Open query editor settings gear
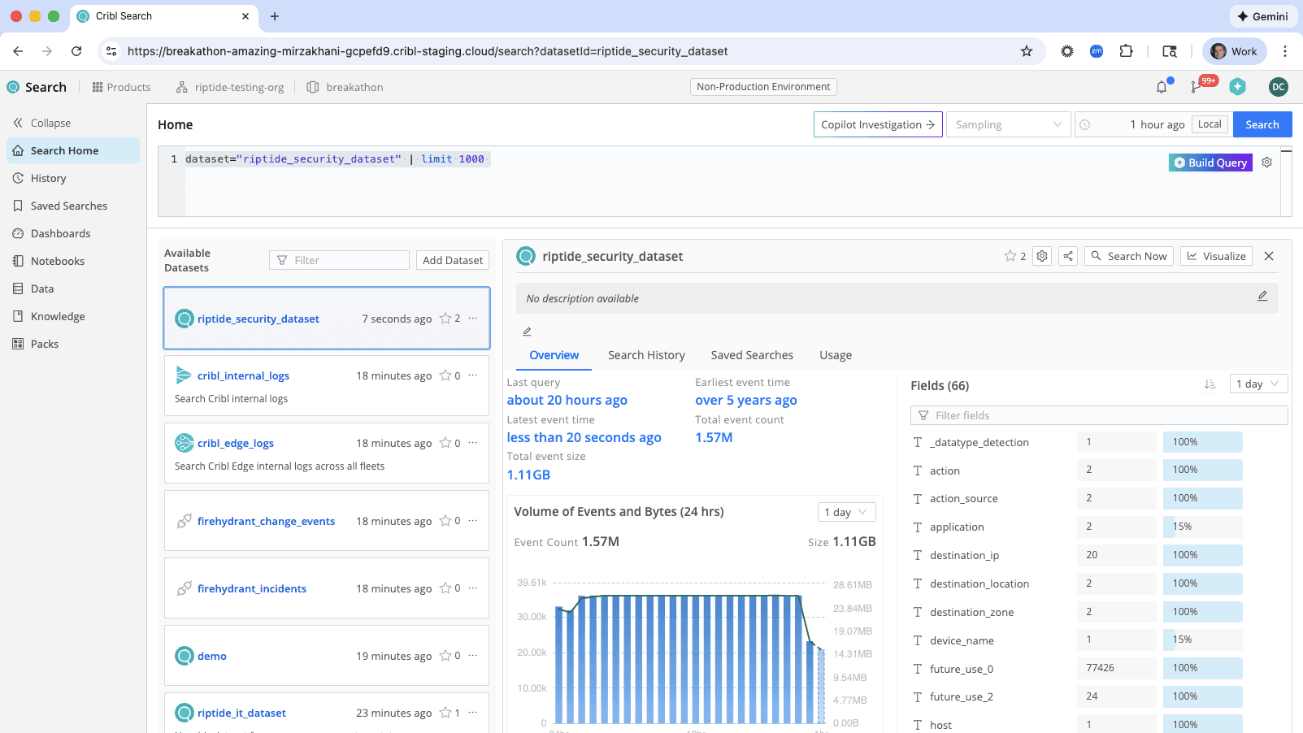Viewport: 1303px width, 733px height. click(1266, 163)
